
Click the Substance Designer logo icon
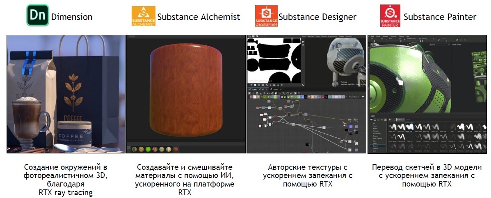pyautogui.click(x=267, y=16)
